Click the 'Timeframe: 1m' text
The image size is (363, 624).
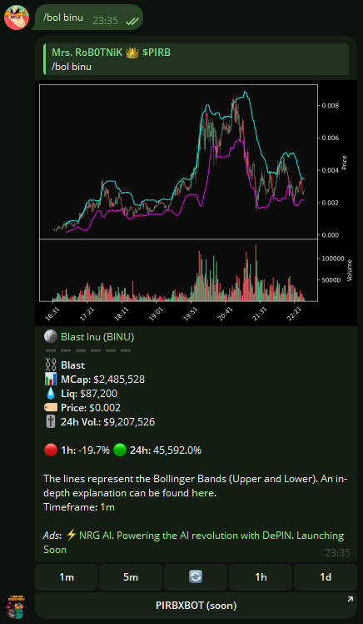click(x=79, y=508)
